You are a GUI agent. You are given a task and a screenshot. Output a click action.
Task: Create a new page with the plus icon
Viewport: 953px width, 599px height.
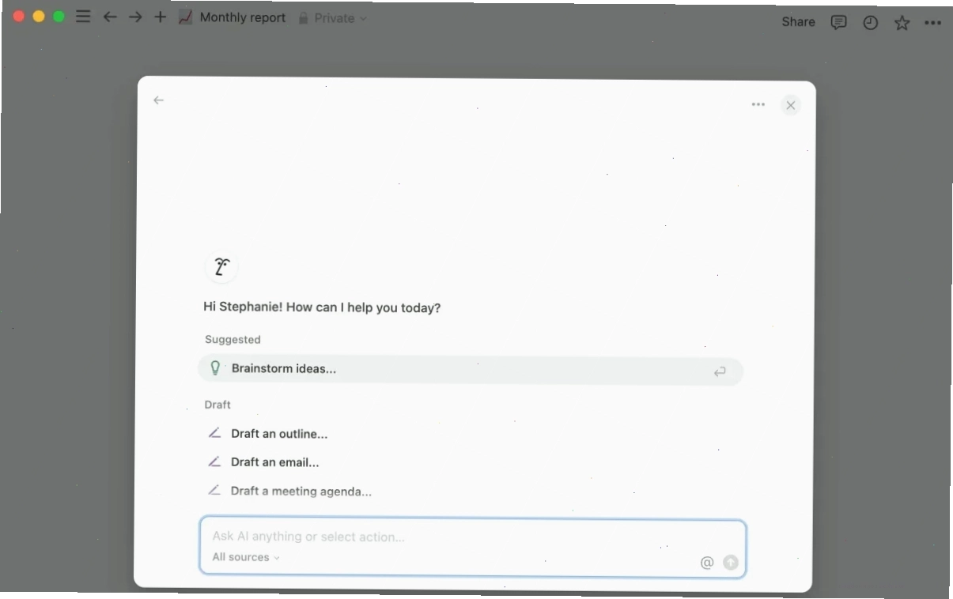click(161, 17)
